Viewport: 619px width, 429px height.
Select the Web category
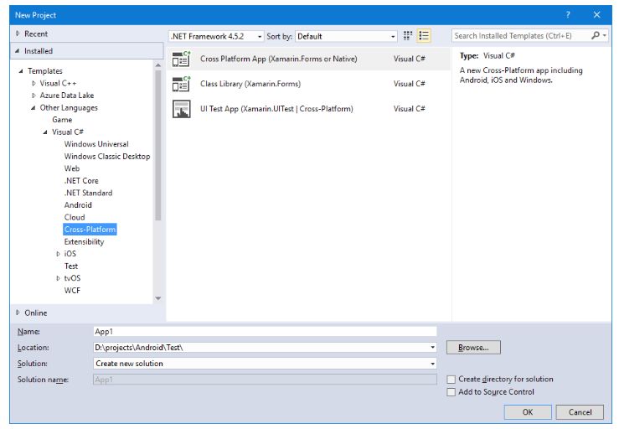[72, 168]
